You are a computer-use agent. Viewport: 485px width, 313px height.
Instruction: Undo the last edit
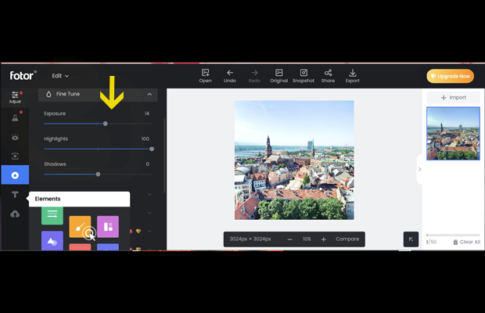pos(229,75)
